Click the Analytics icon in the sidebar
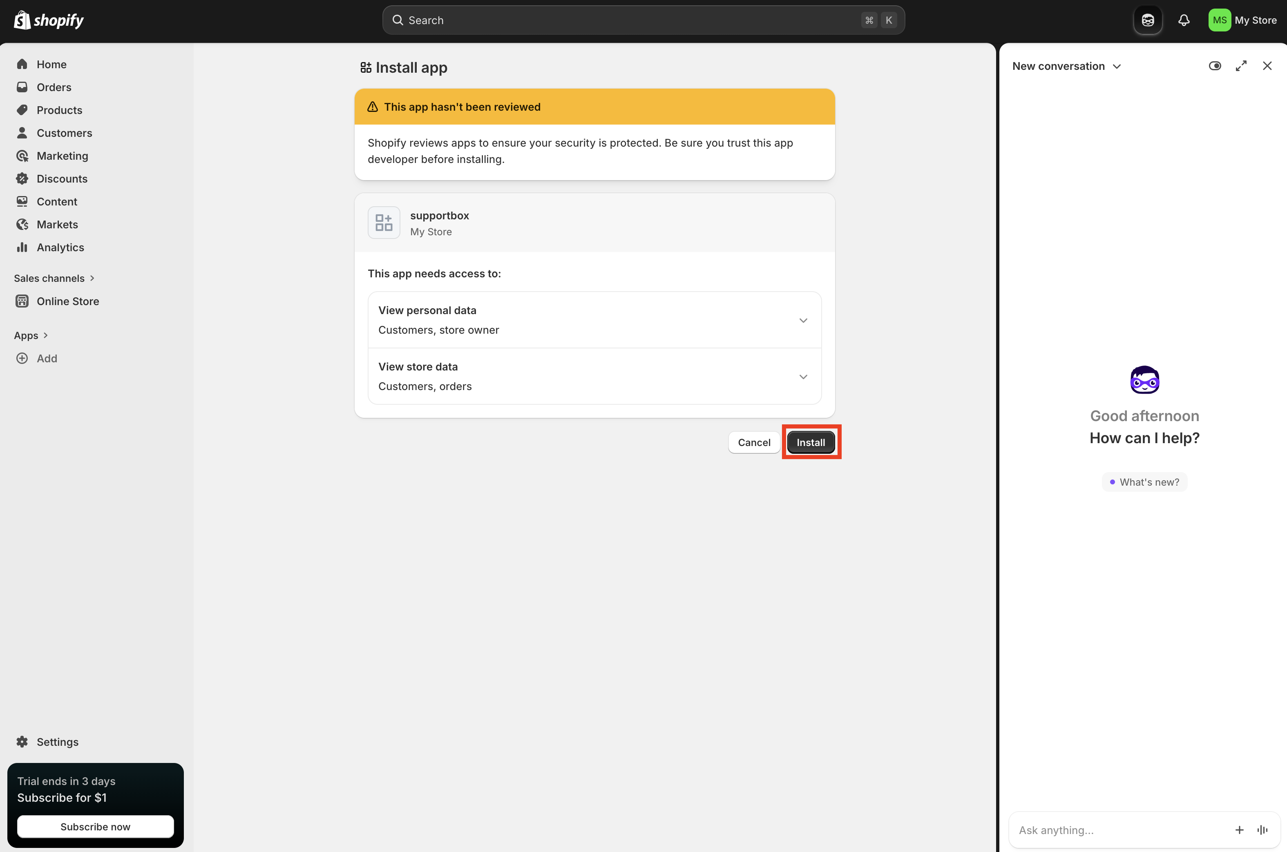 click(22, 247)
